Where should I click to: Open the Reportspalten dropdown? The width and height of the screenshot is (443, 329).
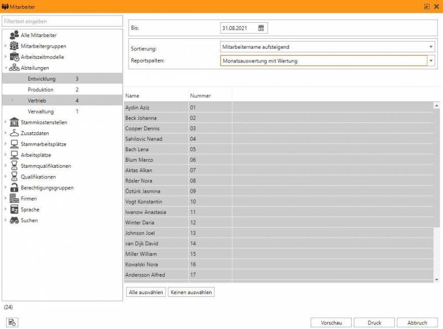(431, 61)
